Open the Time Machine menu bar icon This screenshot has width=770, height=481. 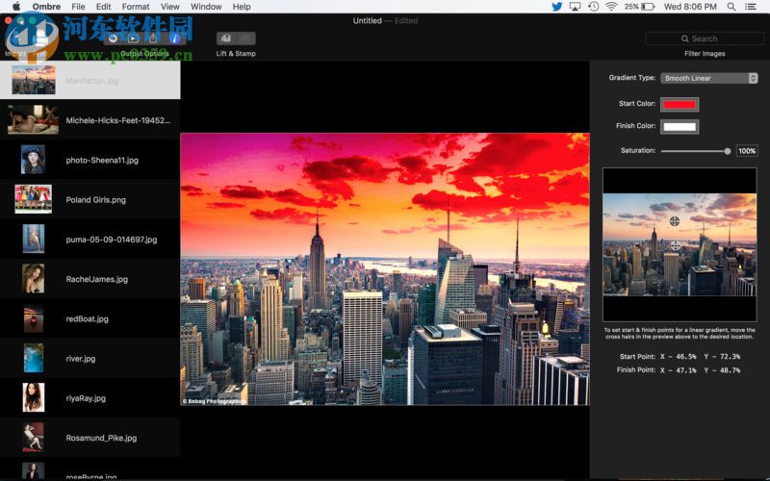pos(593,7)
